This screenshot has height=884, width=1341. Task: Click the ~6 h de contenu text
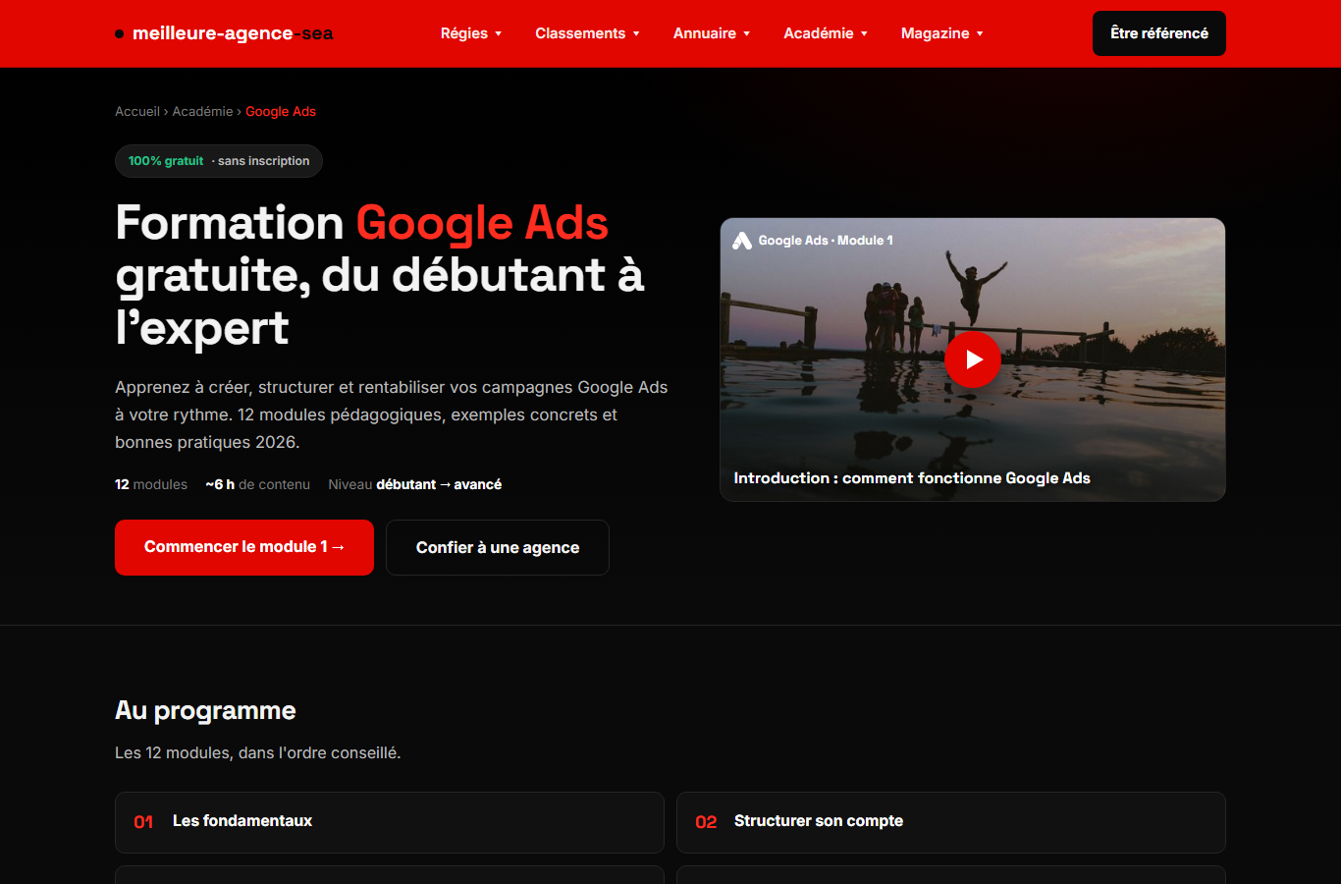(x=257, y=484)
